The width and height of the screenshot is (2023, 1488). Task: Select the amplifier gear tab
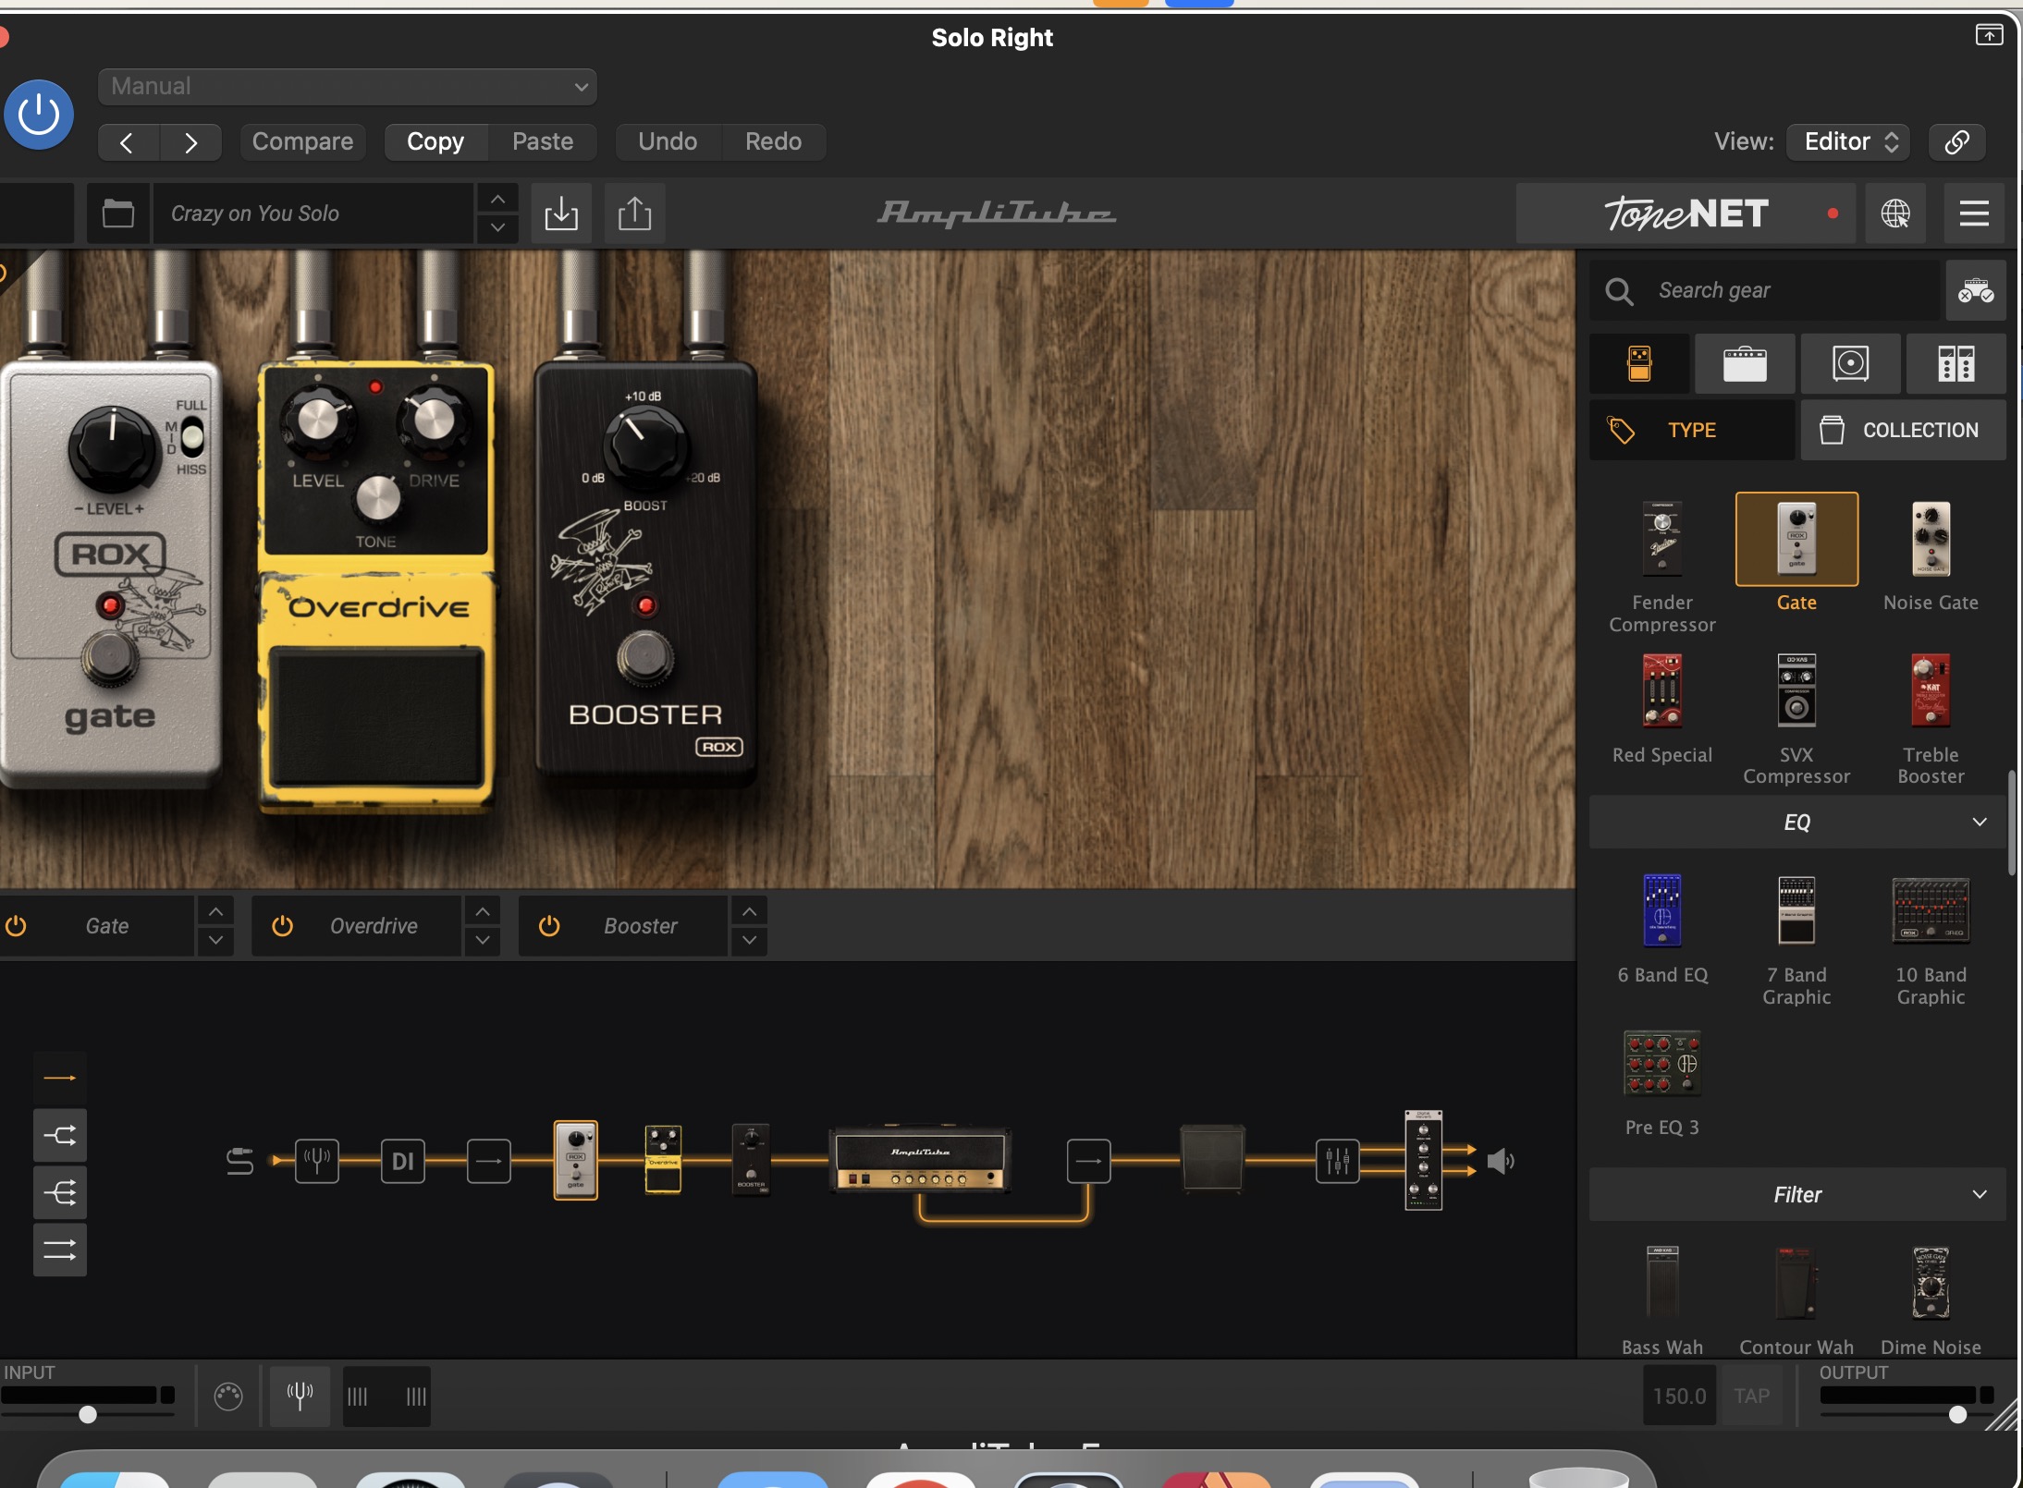pos(1745,363)
